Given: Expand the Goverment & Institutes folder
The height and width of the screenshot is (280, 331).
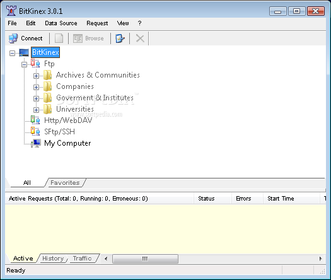Looking at the screenshot, I should click(36, 98).
